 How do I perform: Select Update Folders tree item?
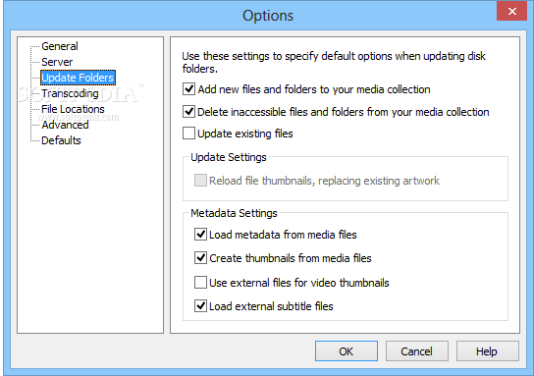(78, 78)
